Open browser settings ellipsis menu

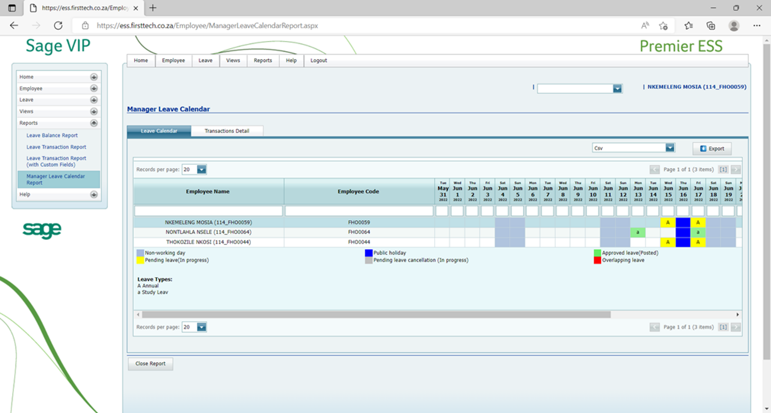click(x=756, y=26)
